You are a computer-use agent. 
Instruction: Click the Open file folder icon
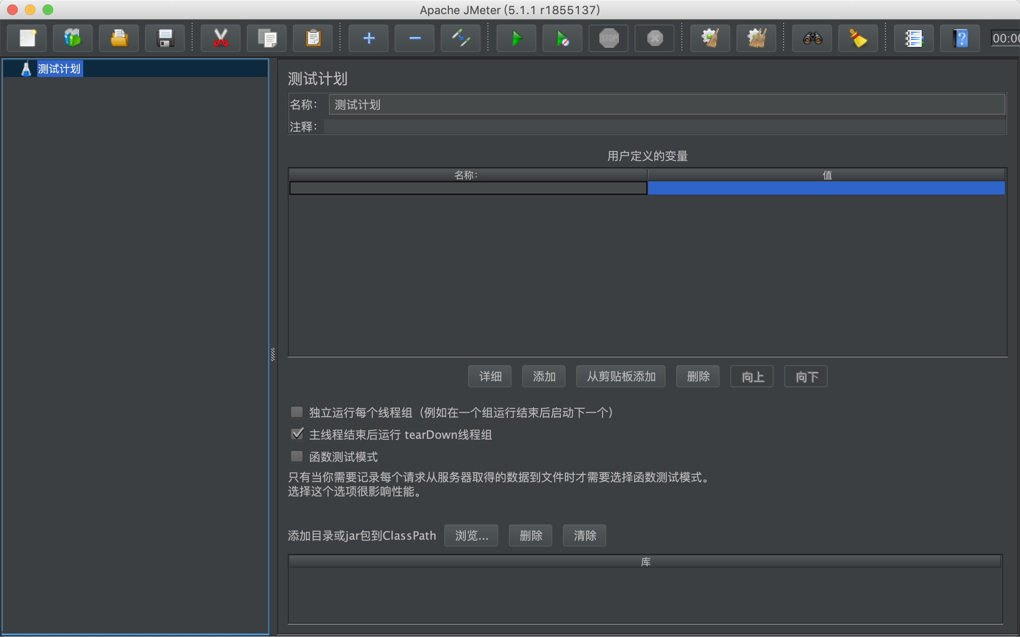pos(119,38)
